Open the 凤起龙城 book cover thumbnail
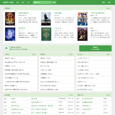 pyautogui.click(x=46, y=19)
